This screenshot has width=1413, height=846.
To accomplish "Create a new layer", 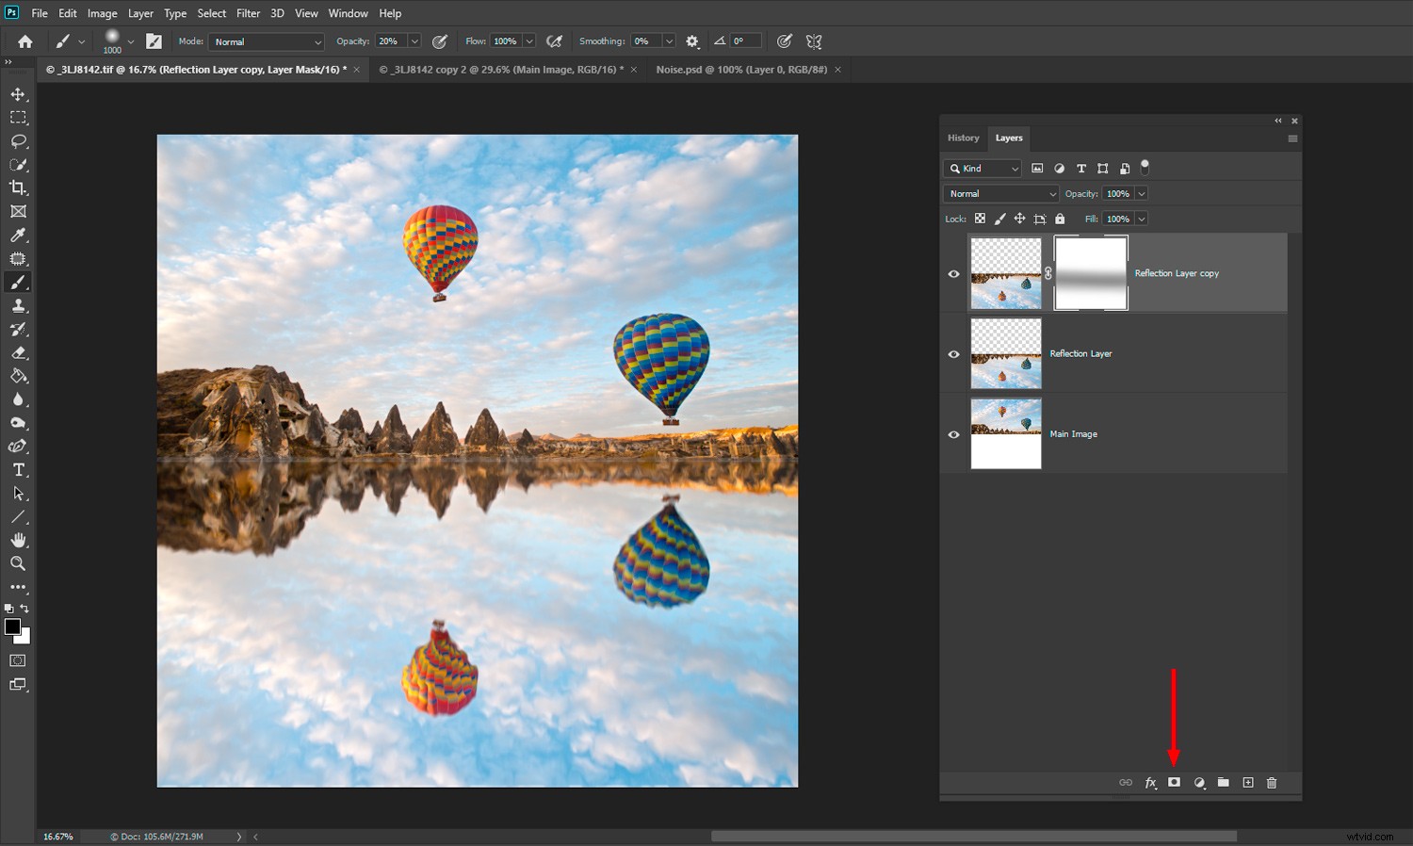I will [1247, 782].
